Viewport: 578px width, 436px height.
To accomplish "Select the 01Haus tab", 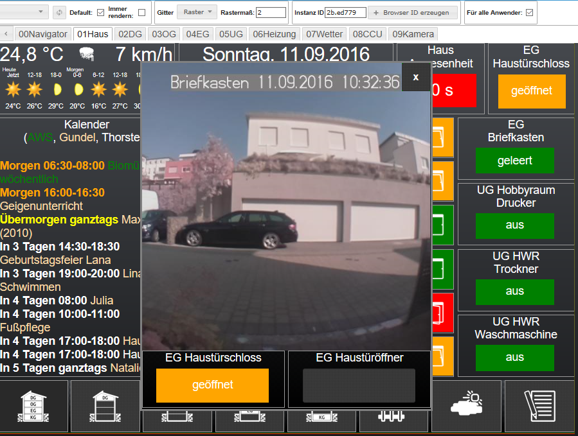I will (x=93, y=34).
